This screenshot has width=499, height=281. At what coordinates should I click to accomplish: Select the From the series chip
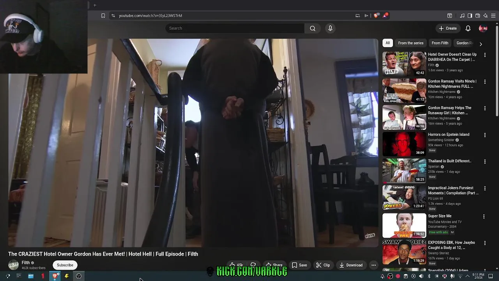[x=411, y=43]
